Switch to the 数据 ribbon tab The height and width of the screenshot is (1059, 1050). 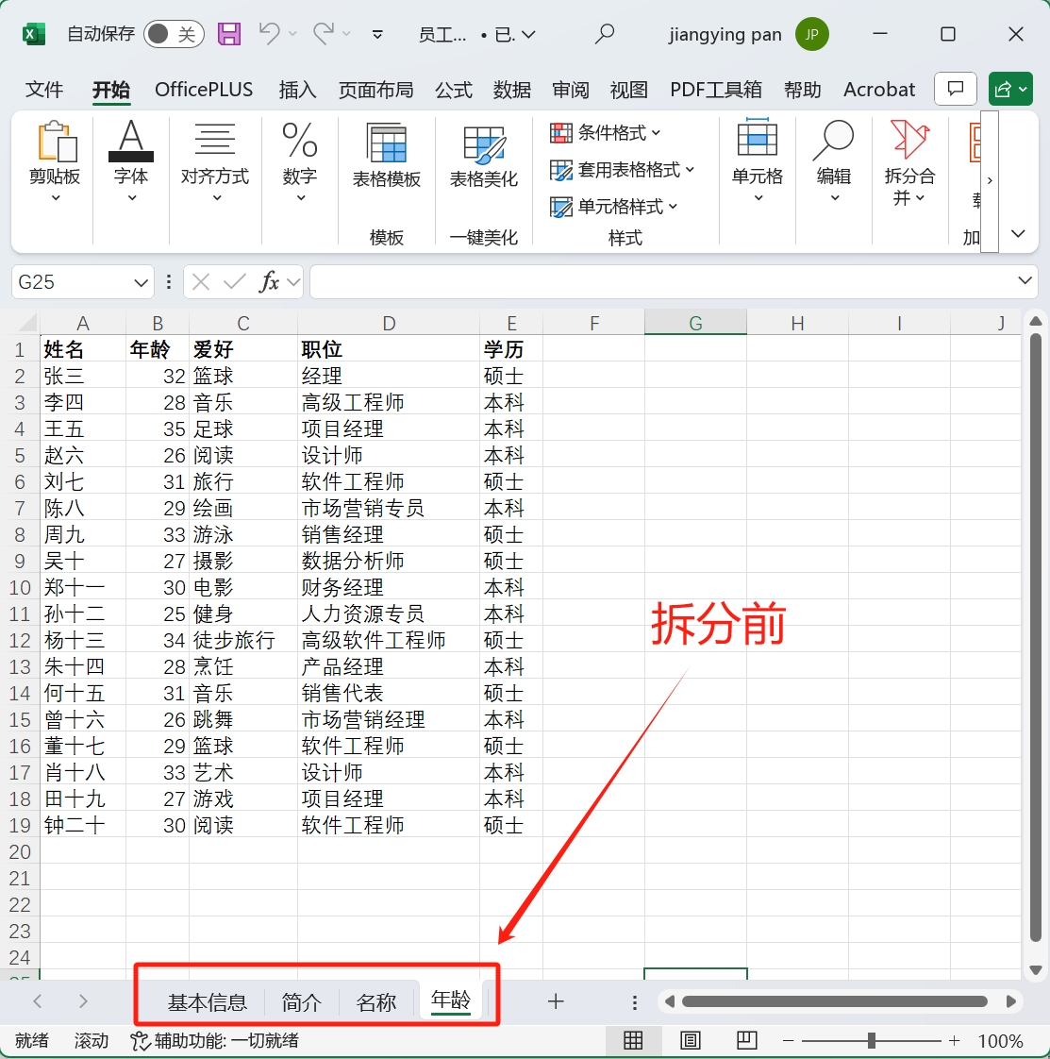tap(512, 90)
